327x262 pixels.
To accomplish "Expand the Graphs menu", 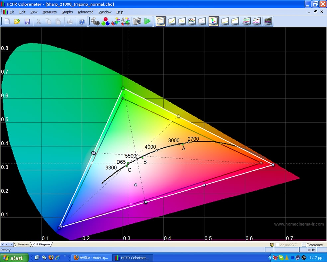I will point(67,12).
